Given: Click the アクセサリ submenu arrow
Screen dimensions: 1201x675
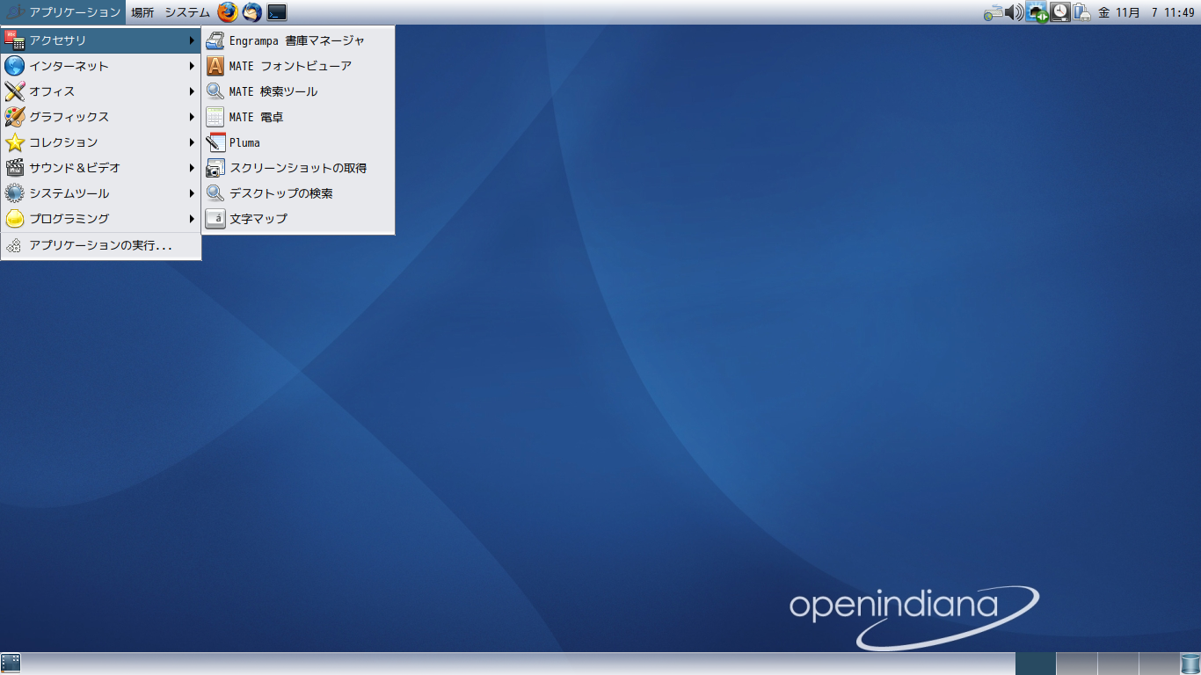Looking at the screenshot, I should pyautogui.click(x=192, y=40).
